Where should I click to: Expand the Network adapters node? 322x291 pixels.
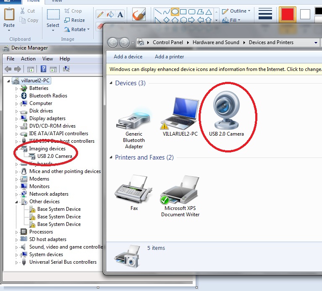pos(16,194)
